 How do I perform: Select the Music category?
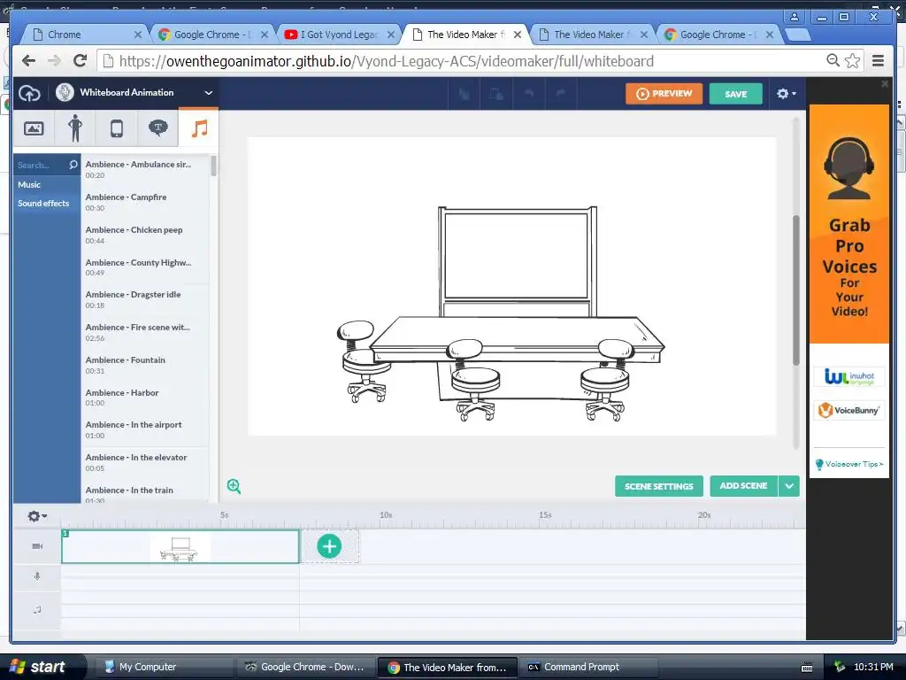tap(29, 184)
